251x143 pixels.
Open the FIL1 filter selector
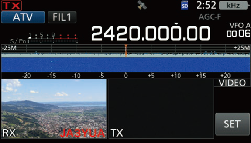point(62,17)
